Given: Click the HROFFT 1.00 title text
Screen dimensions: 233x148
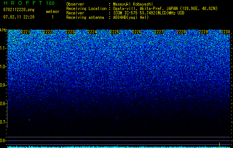Looking at the screenshot, I should [x=29, y=3].
